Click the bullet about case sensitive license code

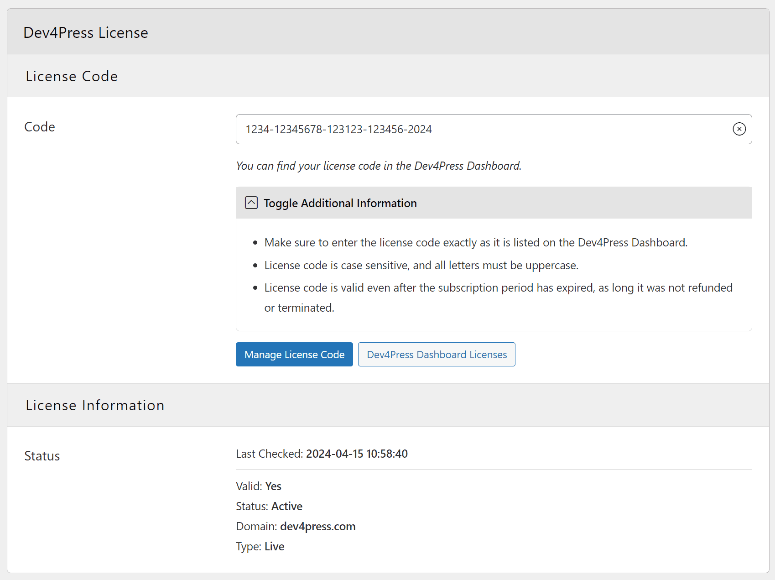[x=421, y=265]
